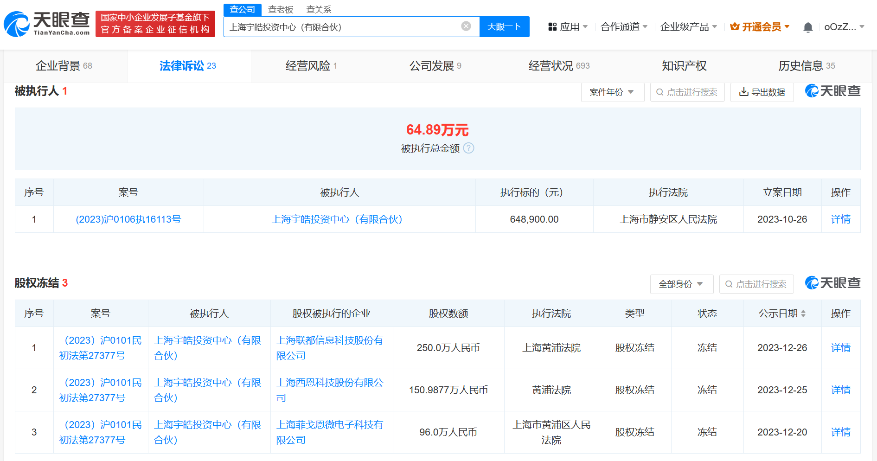Image resolution: width=877 pixels, height=461 pixels.
Task: Click the 上海市静安区人民法院 cell
Action: tap(668, 219)
